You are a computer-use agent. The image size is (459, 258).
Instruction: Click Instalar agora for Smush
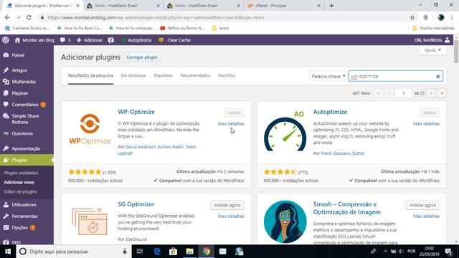point(422,205)
